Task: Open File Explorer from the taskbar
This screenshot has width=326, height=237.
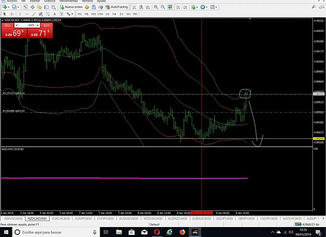Action: [119, 232]
